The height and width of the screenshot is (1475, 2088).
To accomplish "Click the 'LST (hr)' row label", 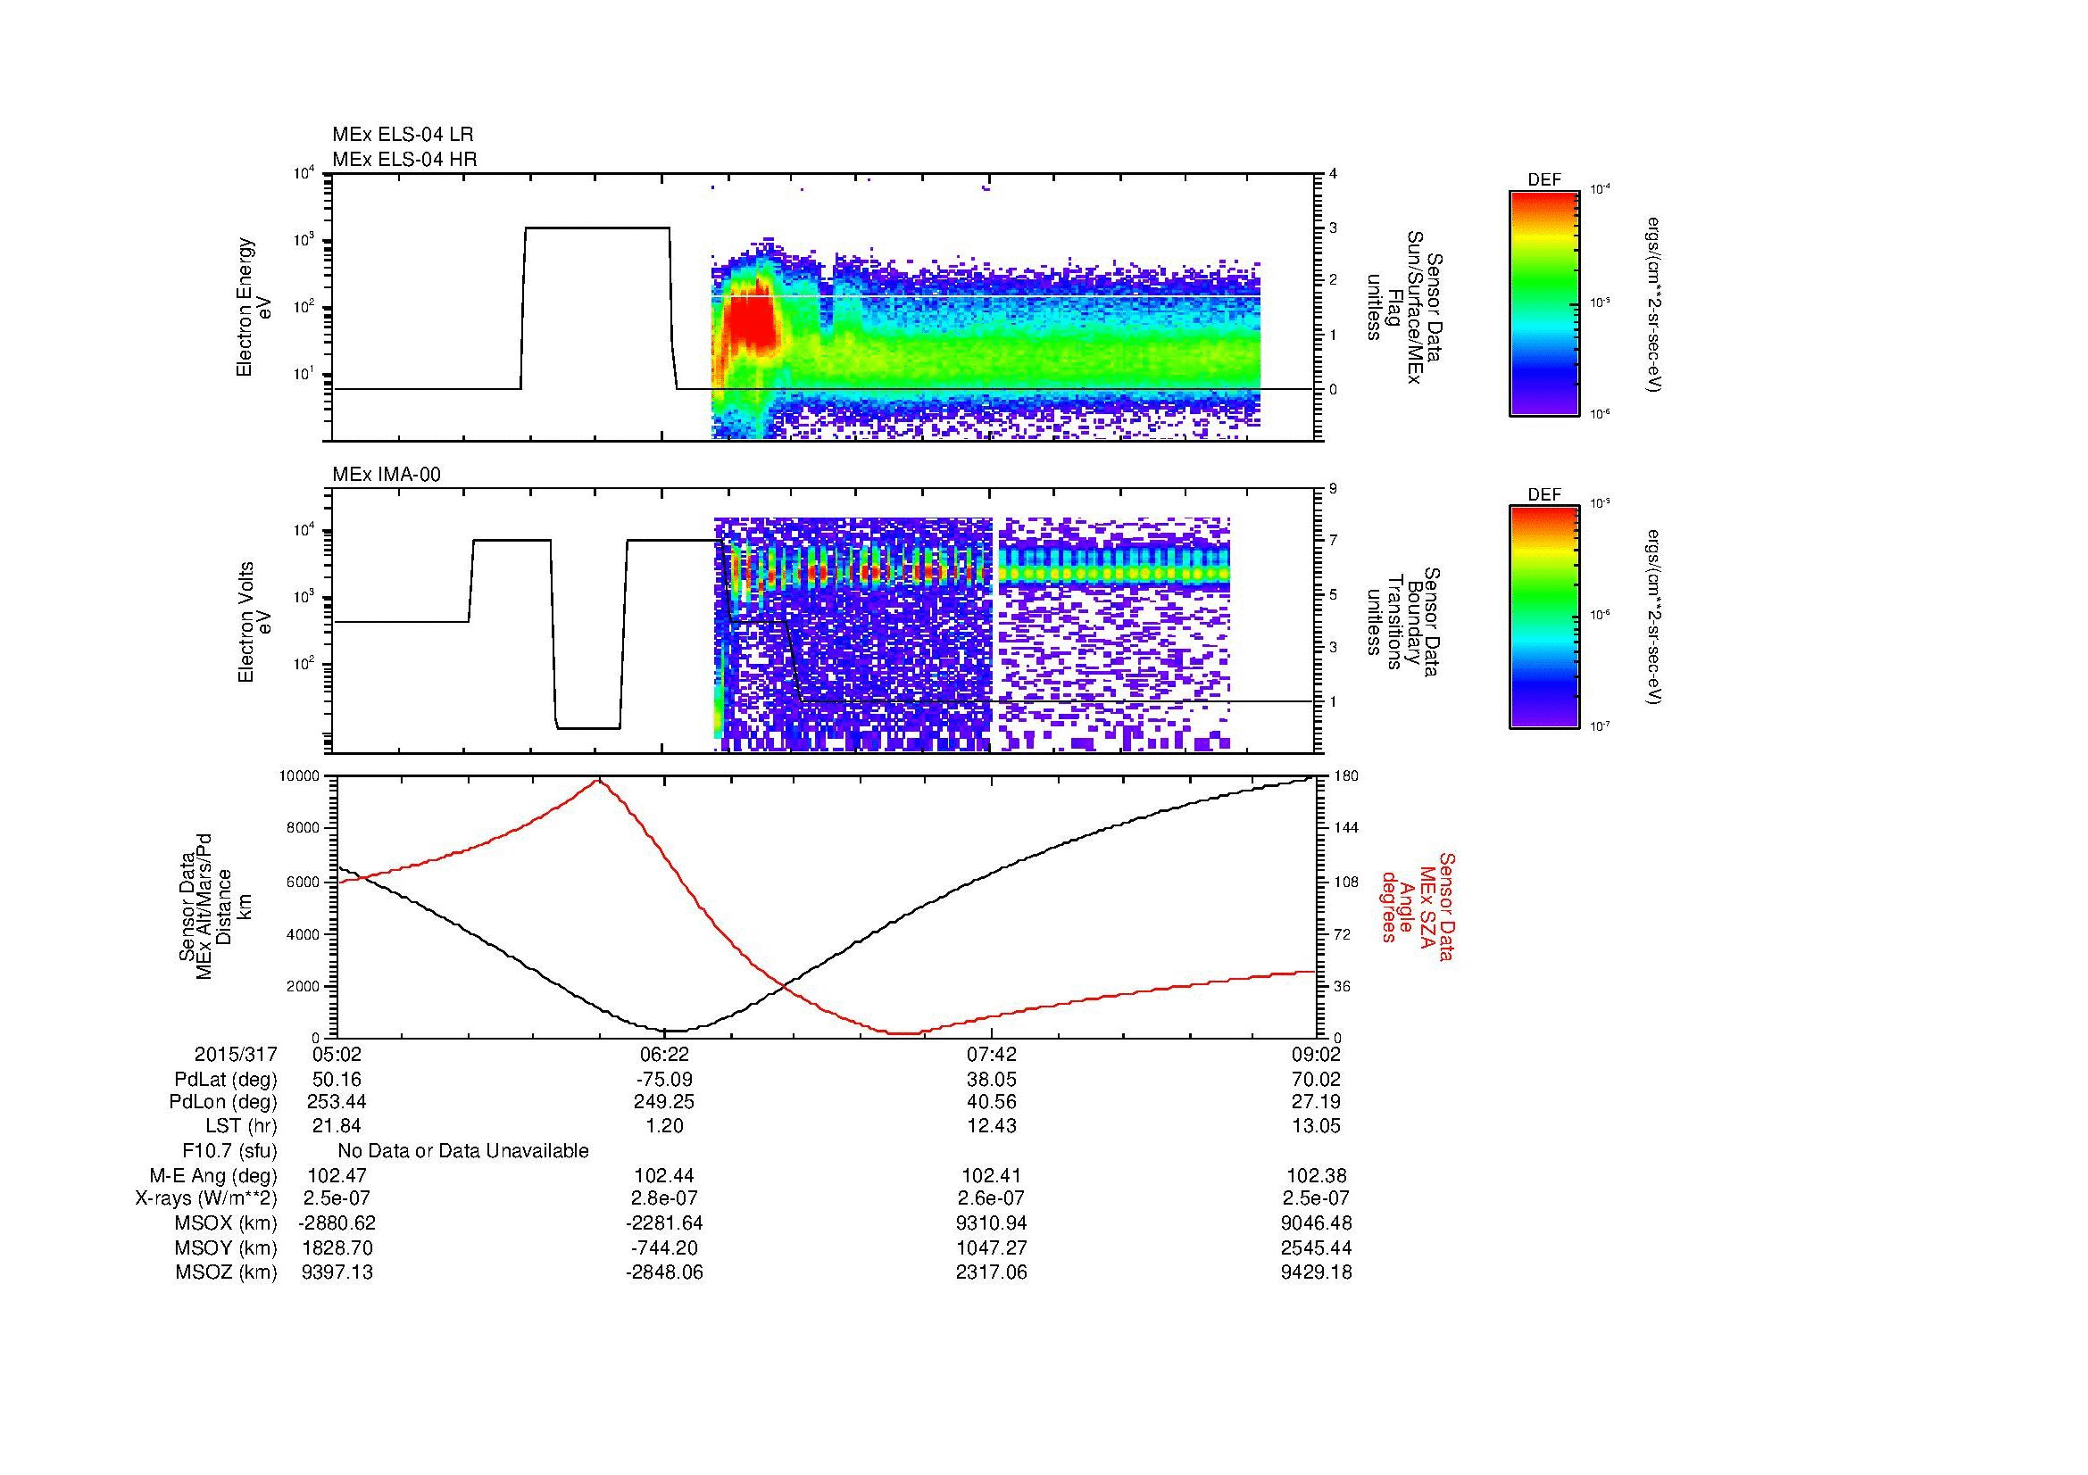I will pos(241,1126).
